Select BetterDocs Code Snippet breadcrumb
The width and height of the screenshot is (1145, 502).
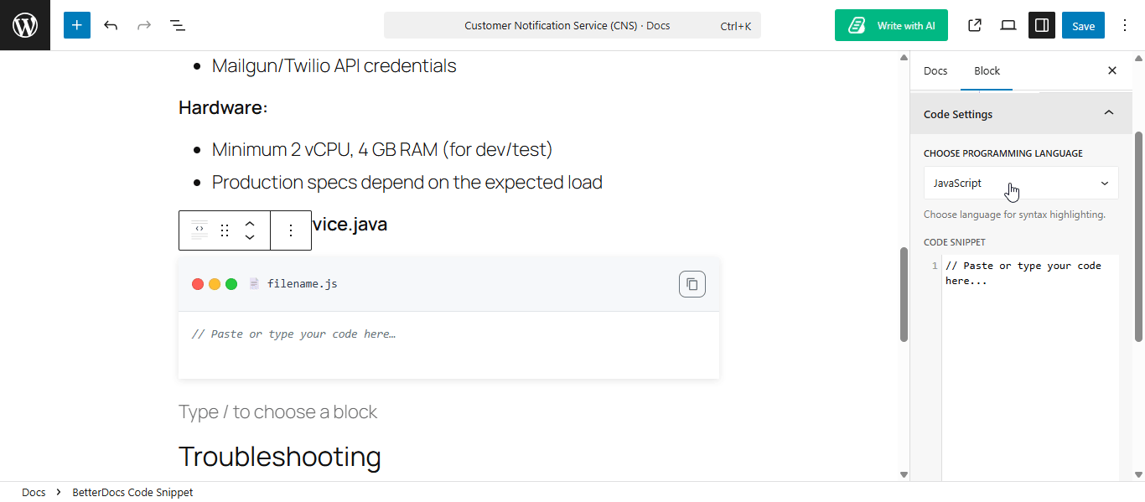click(132, 492)
